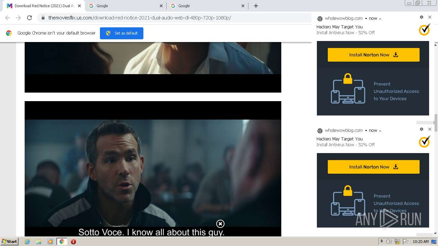Open Windows Explorer folder from taskbar
The width and height of the screenshot is (438, 246).
(x=39, y=242)
